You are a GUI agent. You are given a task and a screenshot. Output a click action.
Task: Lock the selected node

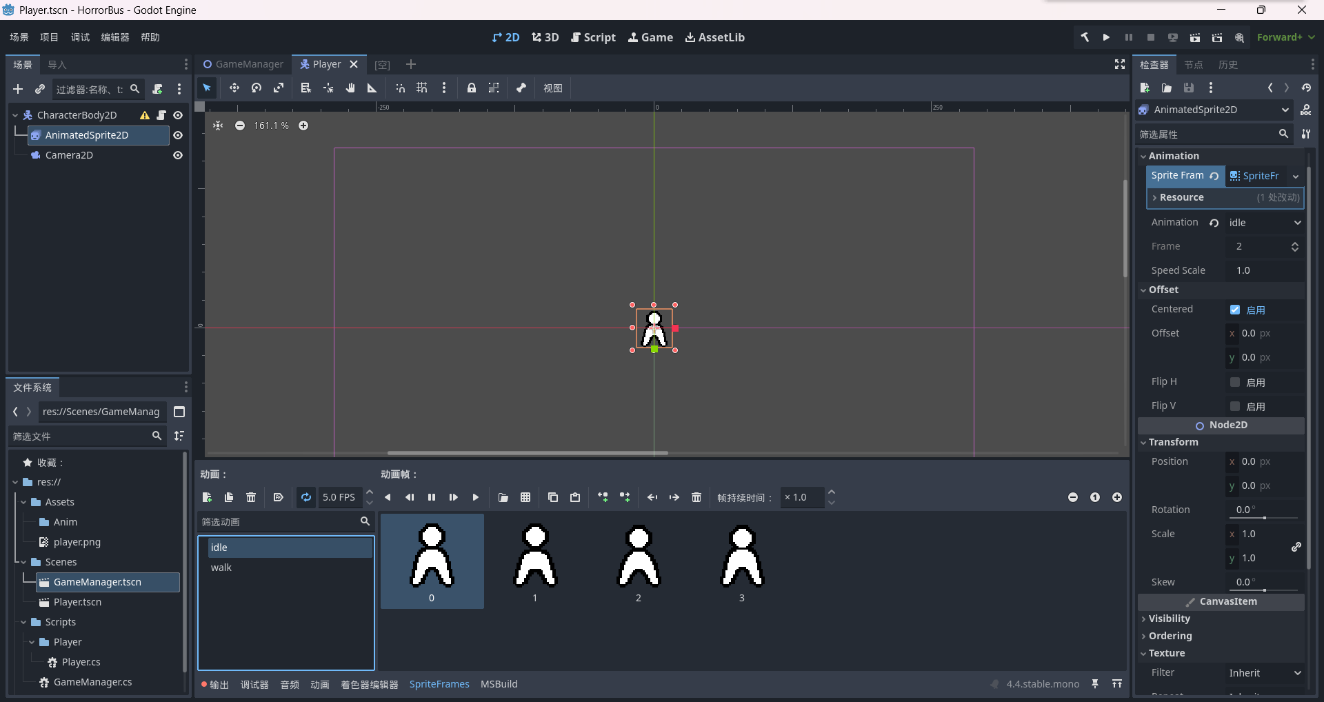tap(472, 88)
